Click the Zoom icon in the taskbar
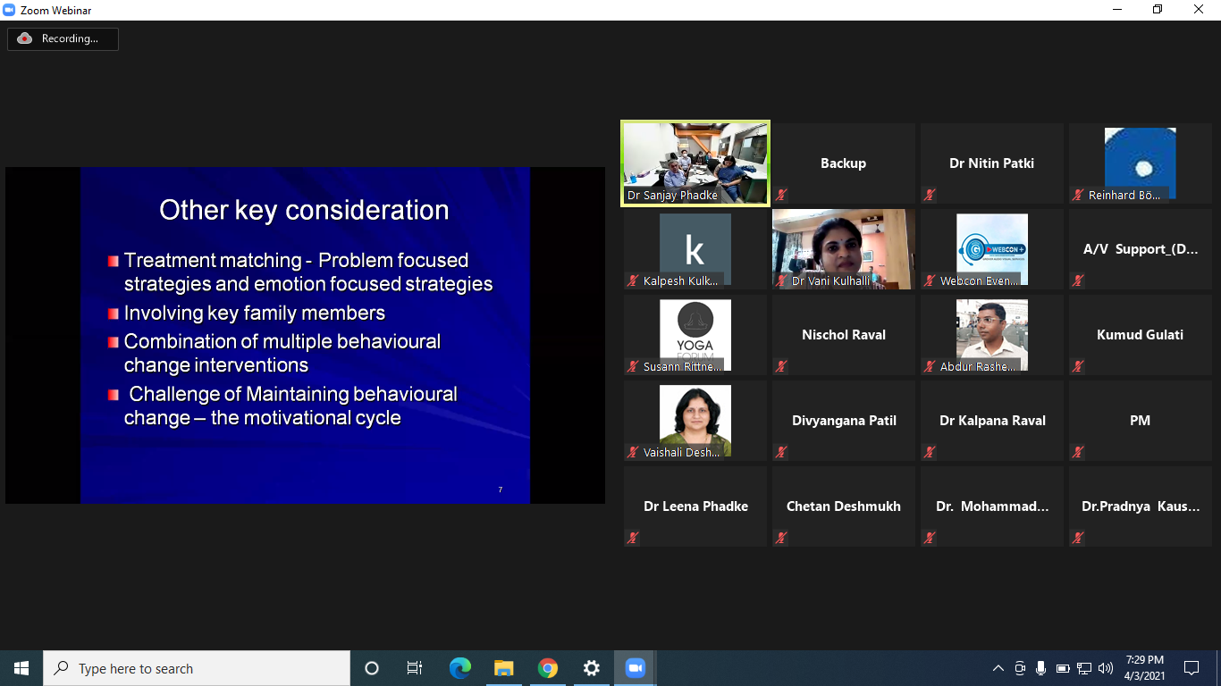This screenshot has width=1221, height=686. point(635,668)
